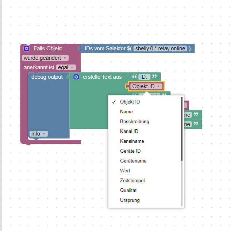Select the debug output block label

[47, 77]
